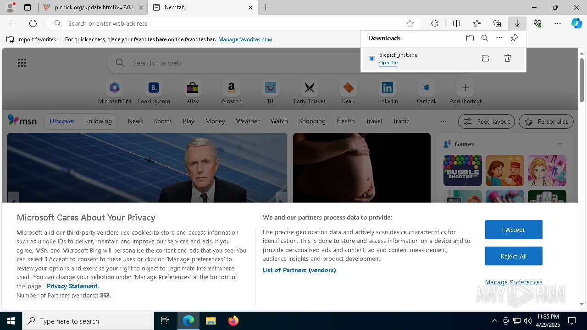Open the Outlook shortcut
Viewport: 587px width, 330px height.
point(426,92)
